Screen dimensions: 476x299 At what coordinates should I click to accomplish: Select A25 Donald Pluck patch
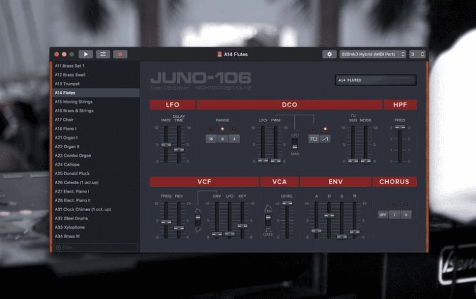96,173
